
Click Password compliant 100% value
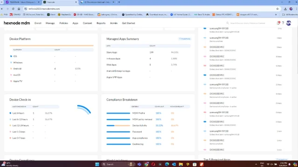[158, 132]
